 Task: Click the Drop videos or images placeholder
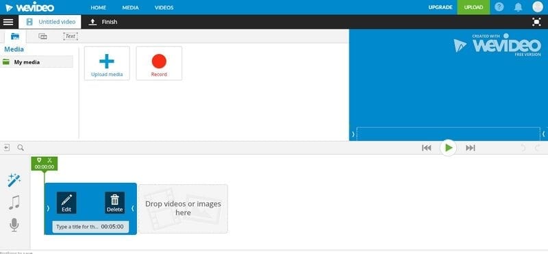tap(183, 209)
